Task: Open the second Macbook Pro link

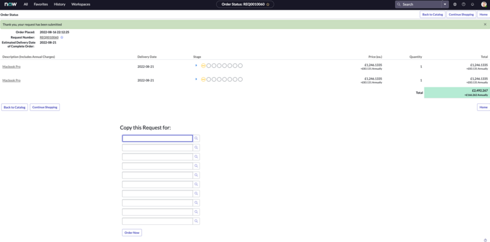Action: tap(12, 81)
